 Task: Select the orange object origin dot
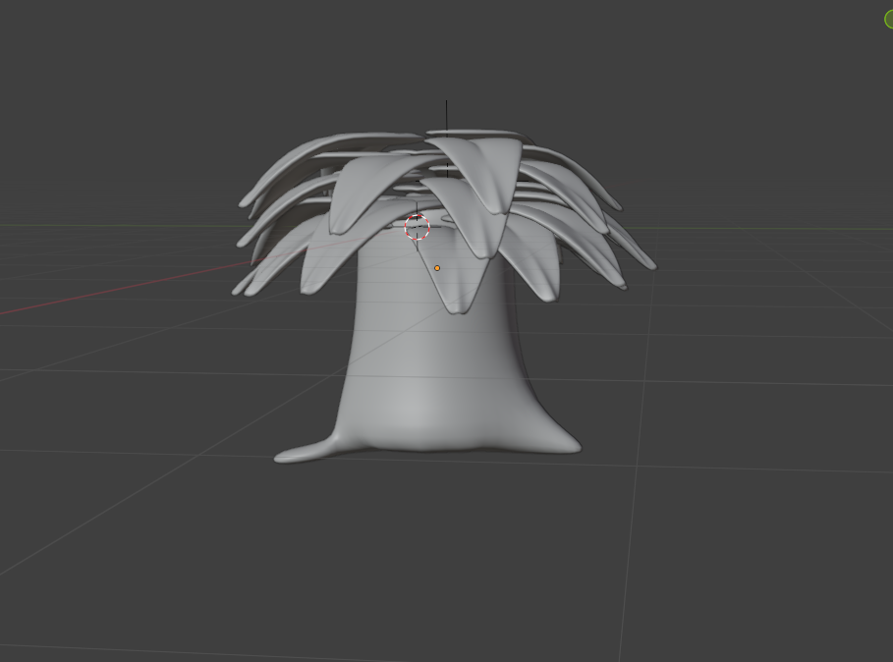pyautogui.click(x=437, y=268)
